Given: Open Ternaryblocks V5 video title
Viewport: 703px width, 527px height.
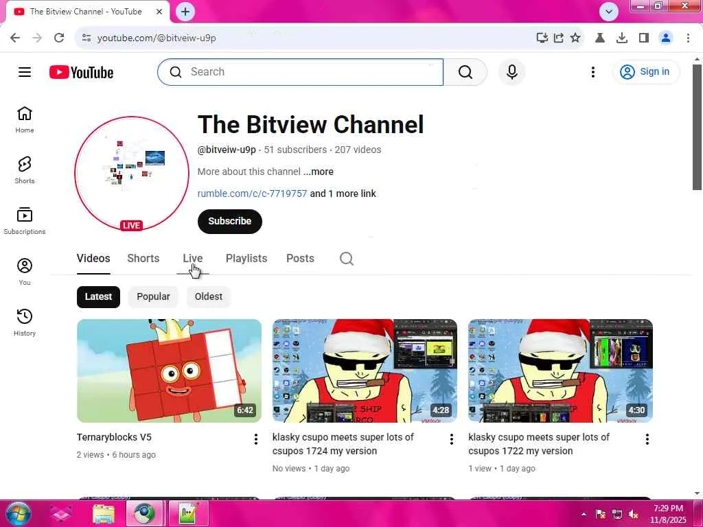Looking at the screenshot, I should (x=115, y=437).
